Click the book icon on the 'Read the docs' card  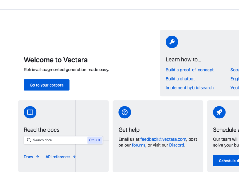click(x=30, y=112)
